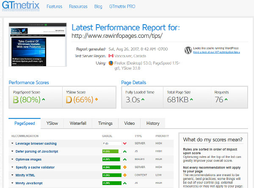Expand Leverage browser caching arrow
254x188 pixels.
[x=12, y=143]
